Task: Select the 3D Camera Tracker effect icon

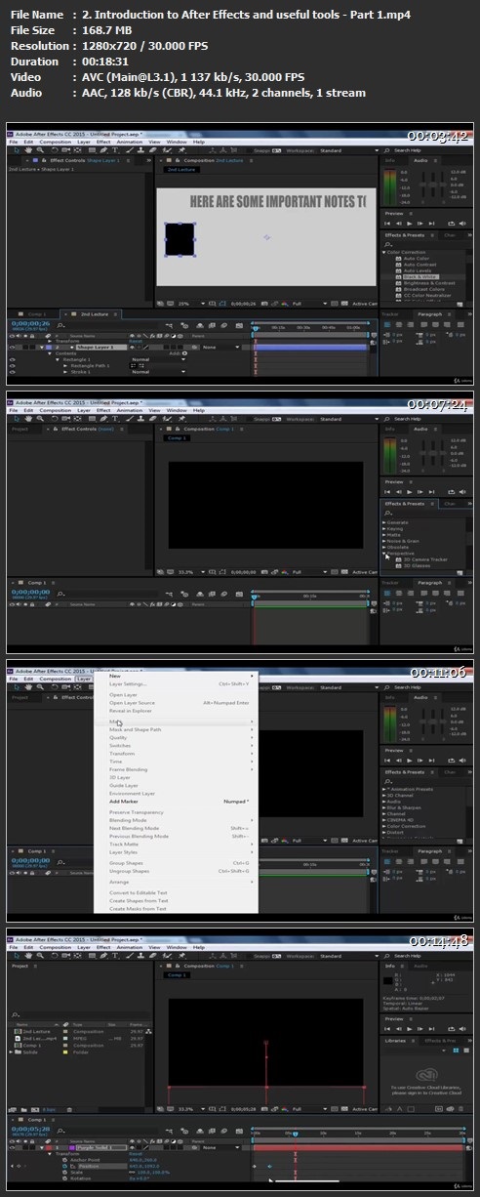Action: pos(398,559)
